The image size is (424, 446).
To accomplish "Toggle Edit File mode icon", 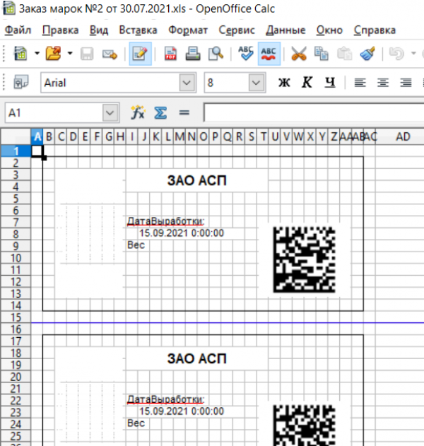I will [x=140, y=54].
